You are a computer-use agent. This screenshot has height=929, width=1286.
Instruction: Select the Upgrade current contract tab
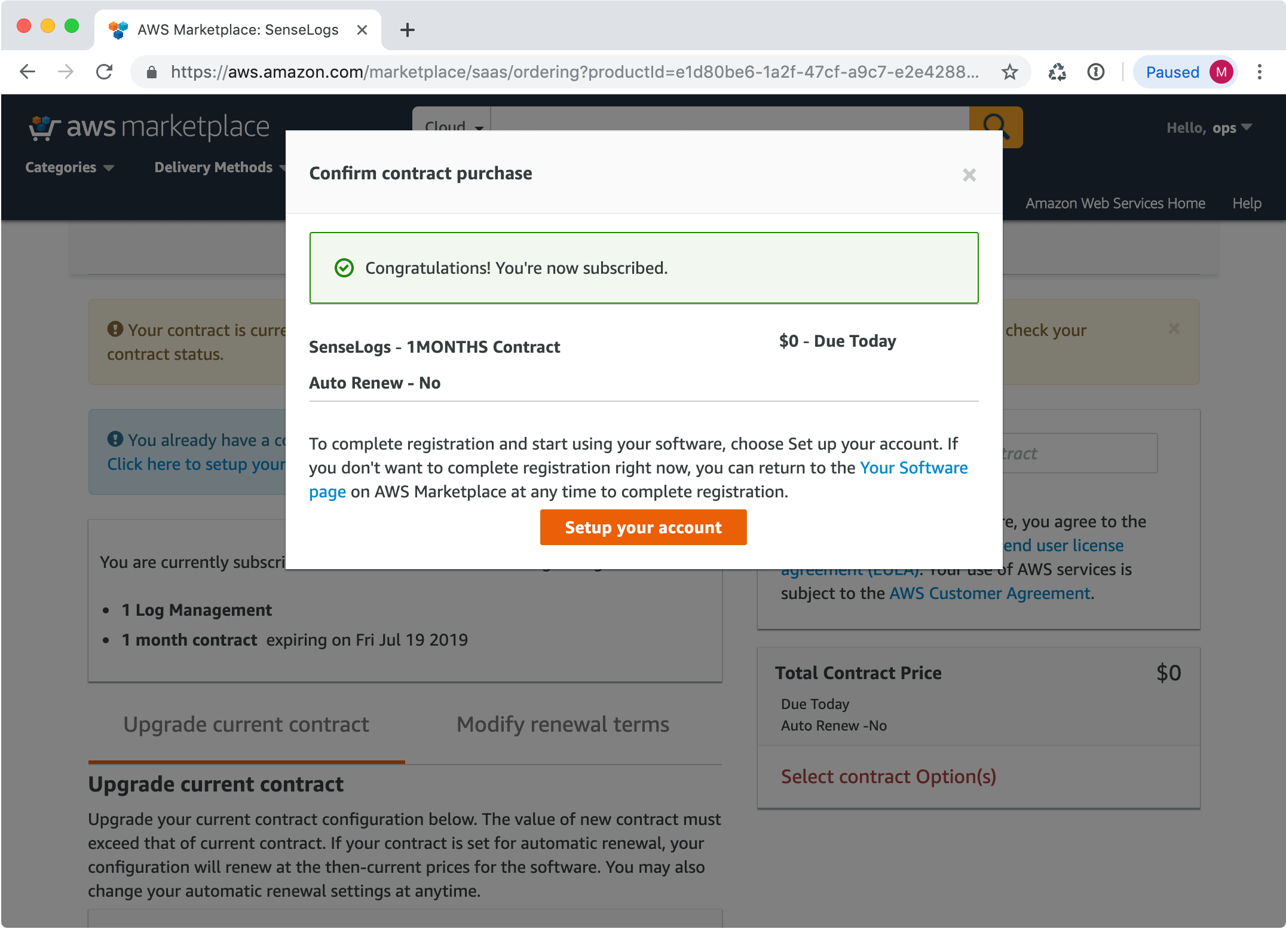tap(246, 725)
